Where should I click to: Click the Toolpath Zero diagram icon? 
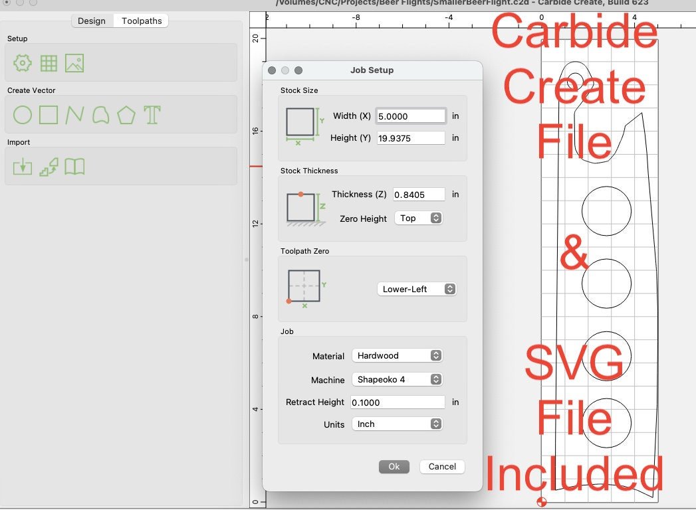coord(305,288)
